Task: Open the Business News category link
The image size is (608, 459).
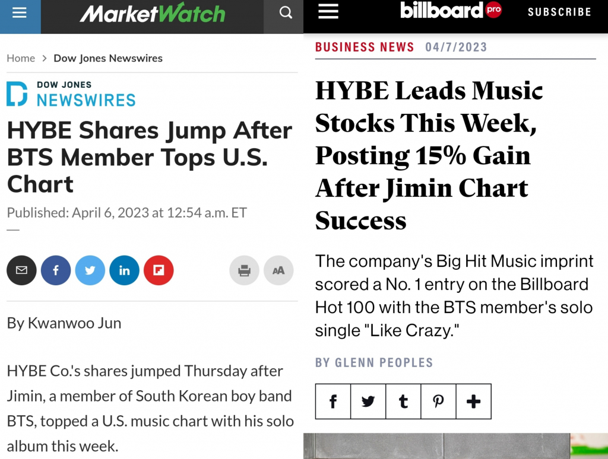Action: tap(365, 47)
